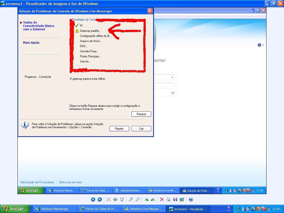Image resolution: width=284 pixels, height=213 pixels.
Task: Show image at Actual Size via toolbar
Action: (115, 199)
